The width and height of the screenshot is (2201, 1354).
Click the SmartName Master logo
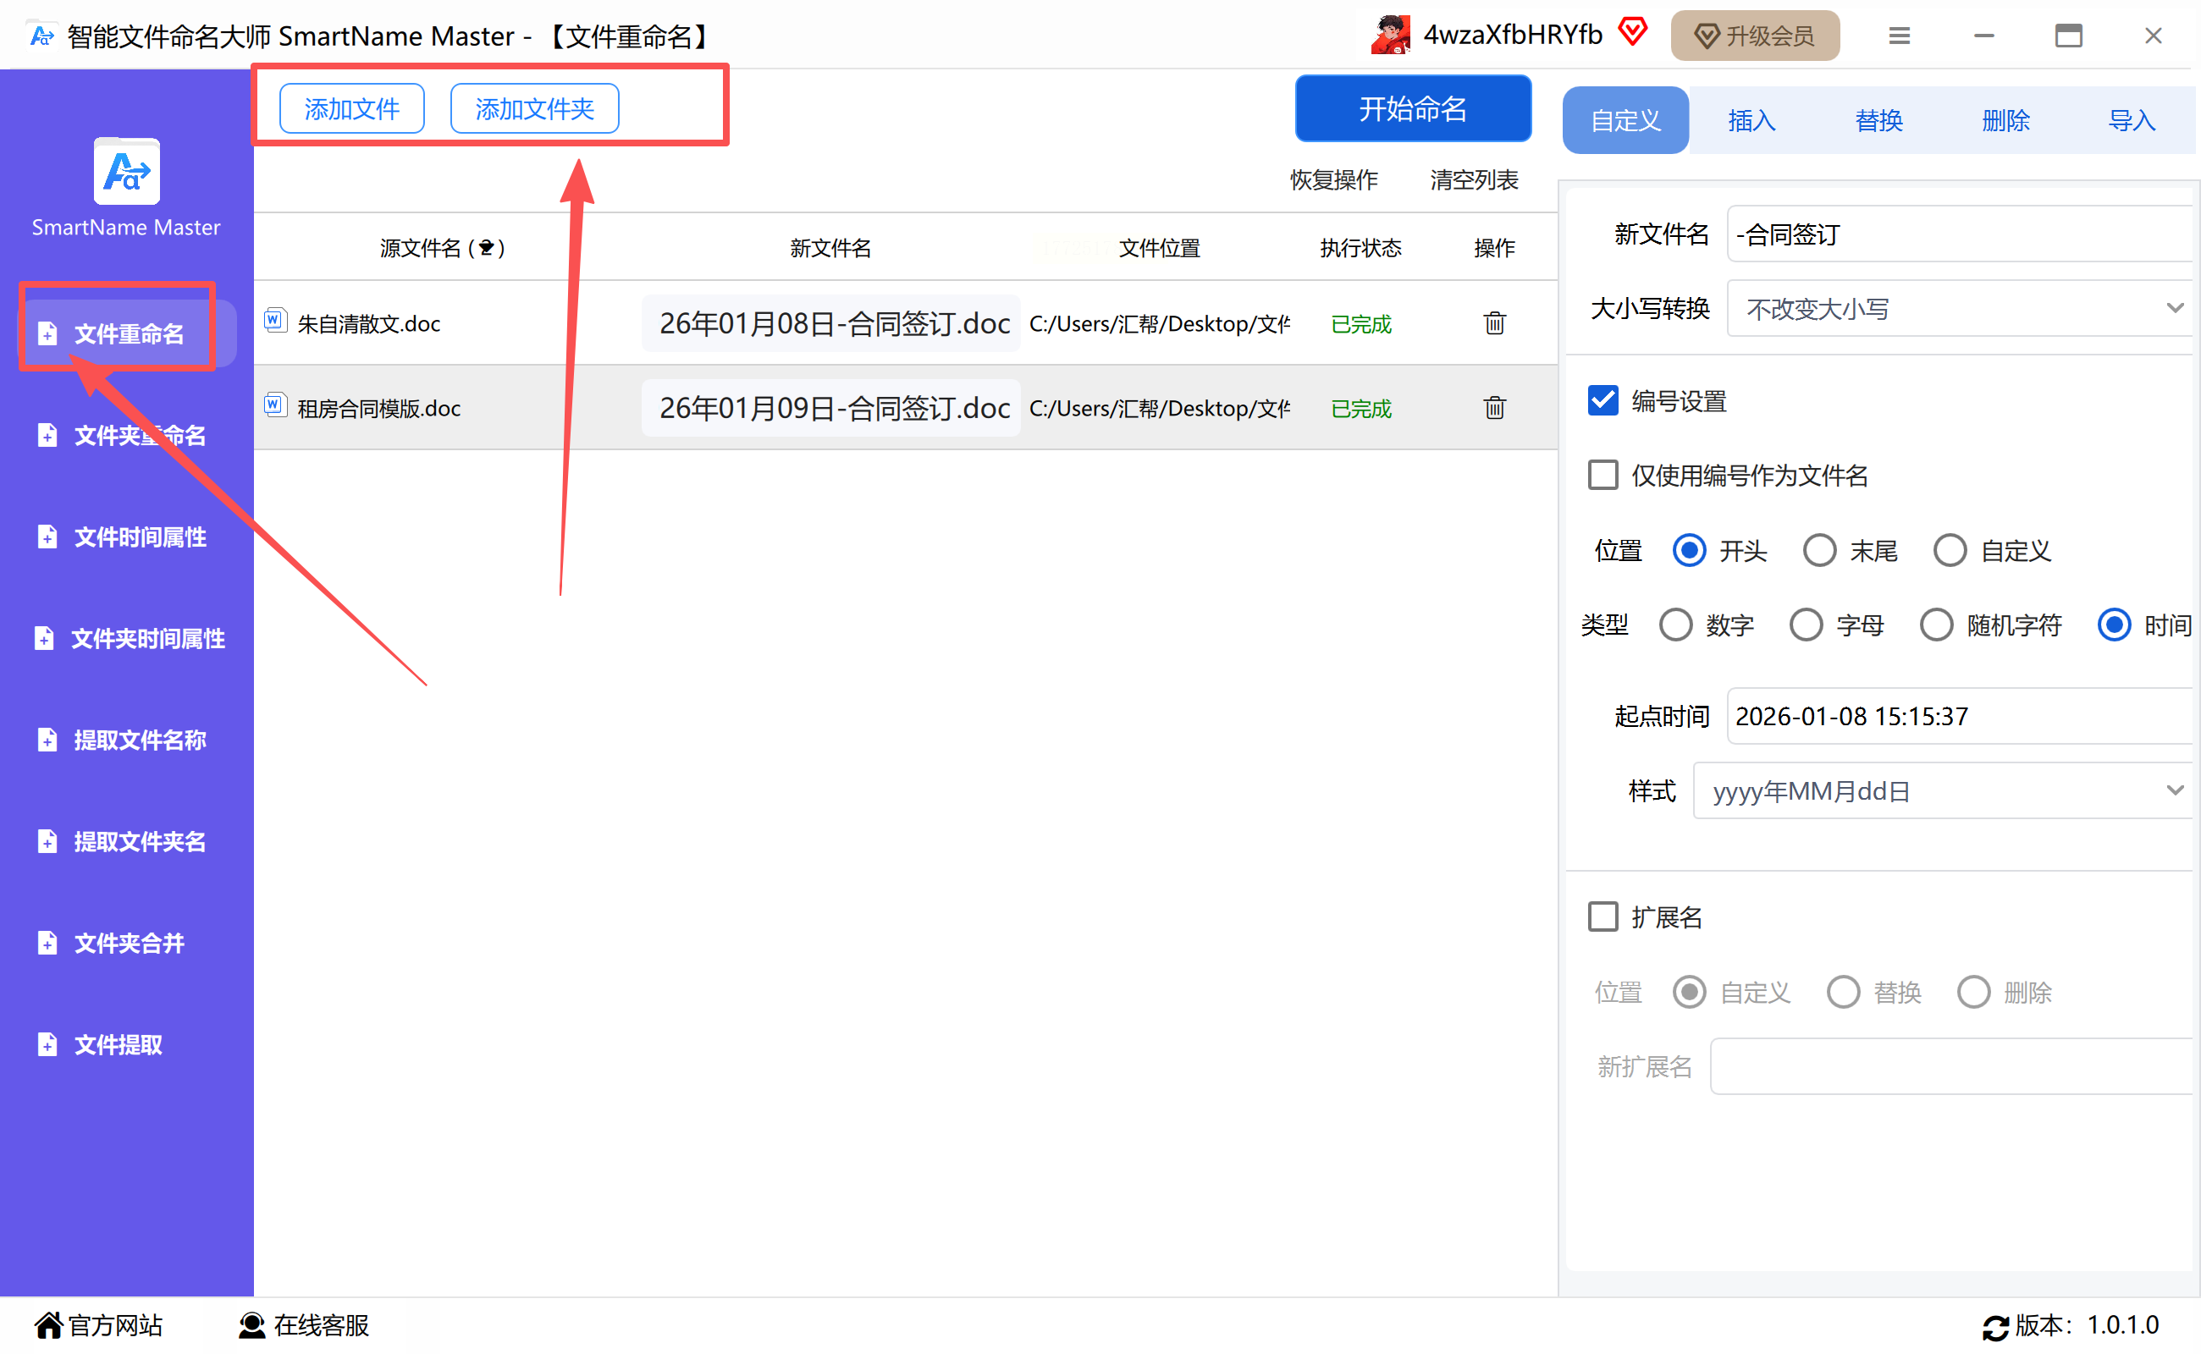126,171
